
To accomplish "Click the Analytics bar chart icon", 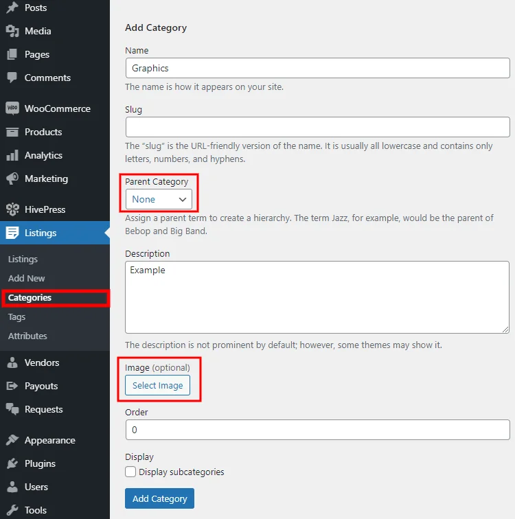I will [12, 155].
